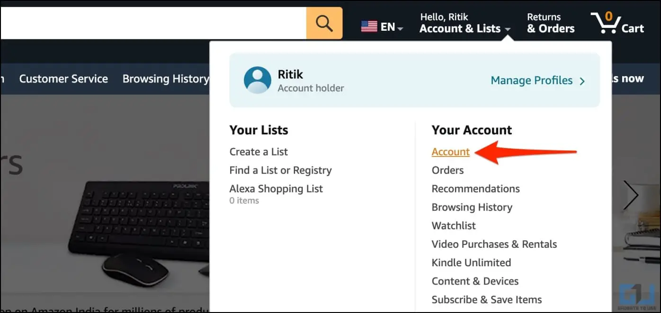Open Subscribe & Save Items
The height and width of the screenshot is (313, 661).
487,299
